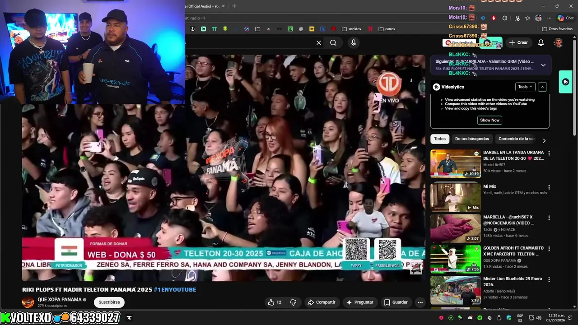Open YouTube notifications bell
The width and height of the screenshot is (578, 325).
coord(541,42)
